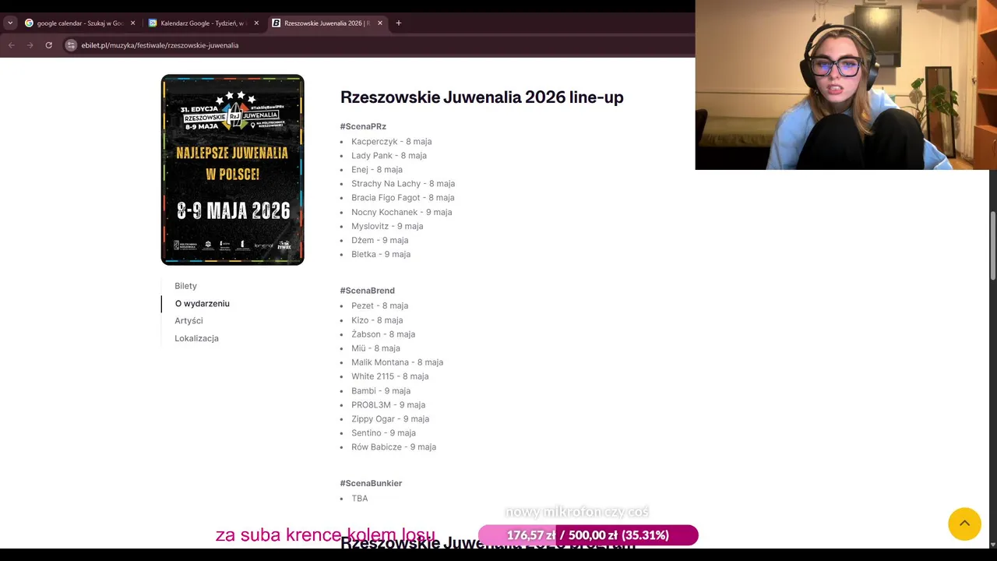This screenshot has width=997, height=561.
Task: Click 'Strachy Na Lachy - 8 maja' entry
Action: click(403, 184)
